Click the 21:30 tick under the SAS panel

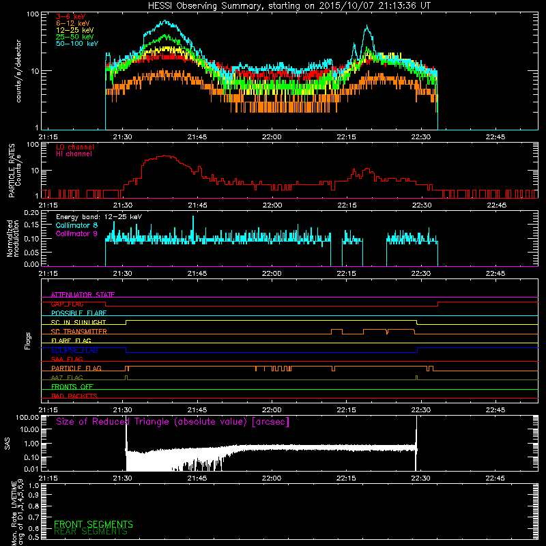(123, 478)
